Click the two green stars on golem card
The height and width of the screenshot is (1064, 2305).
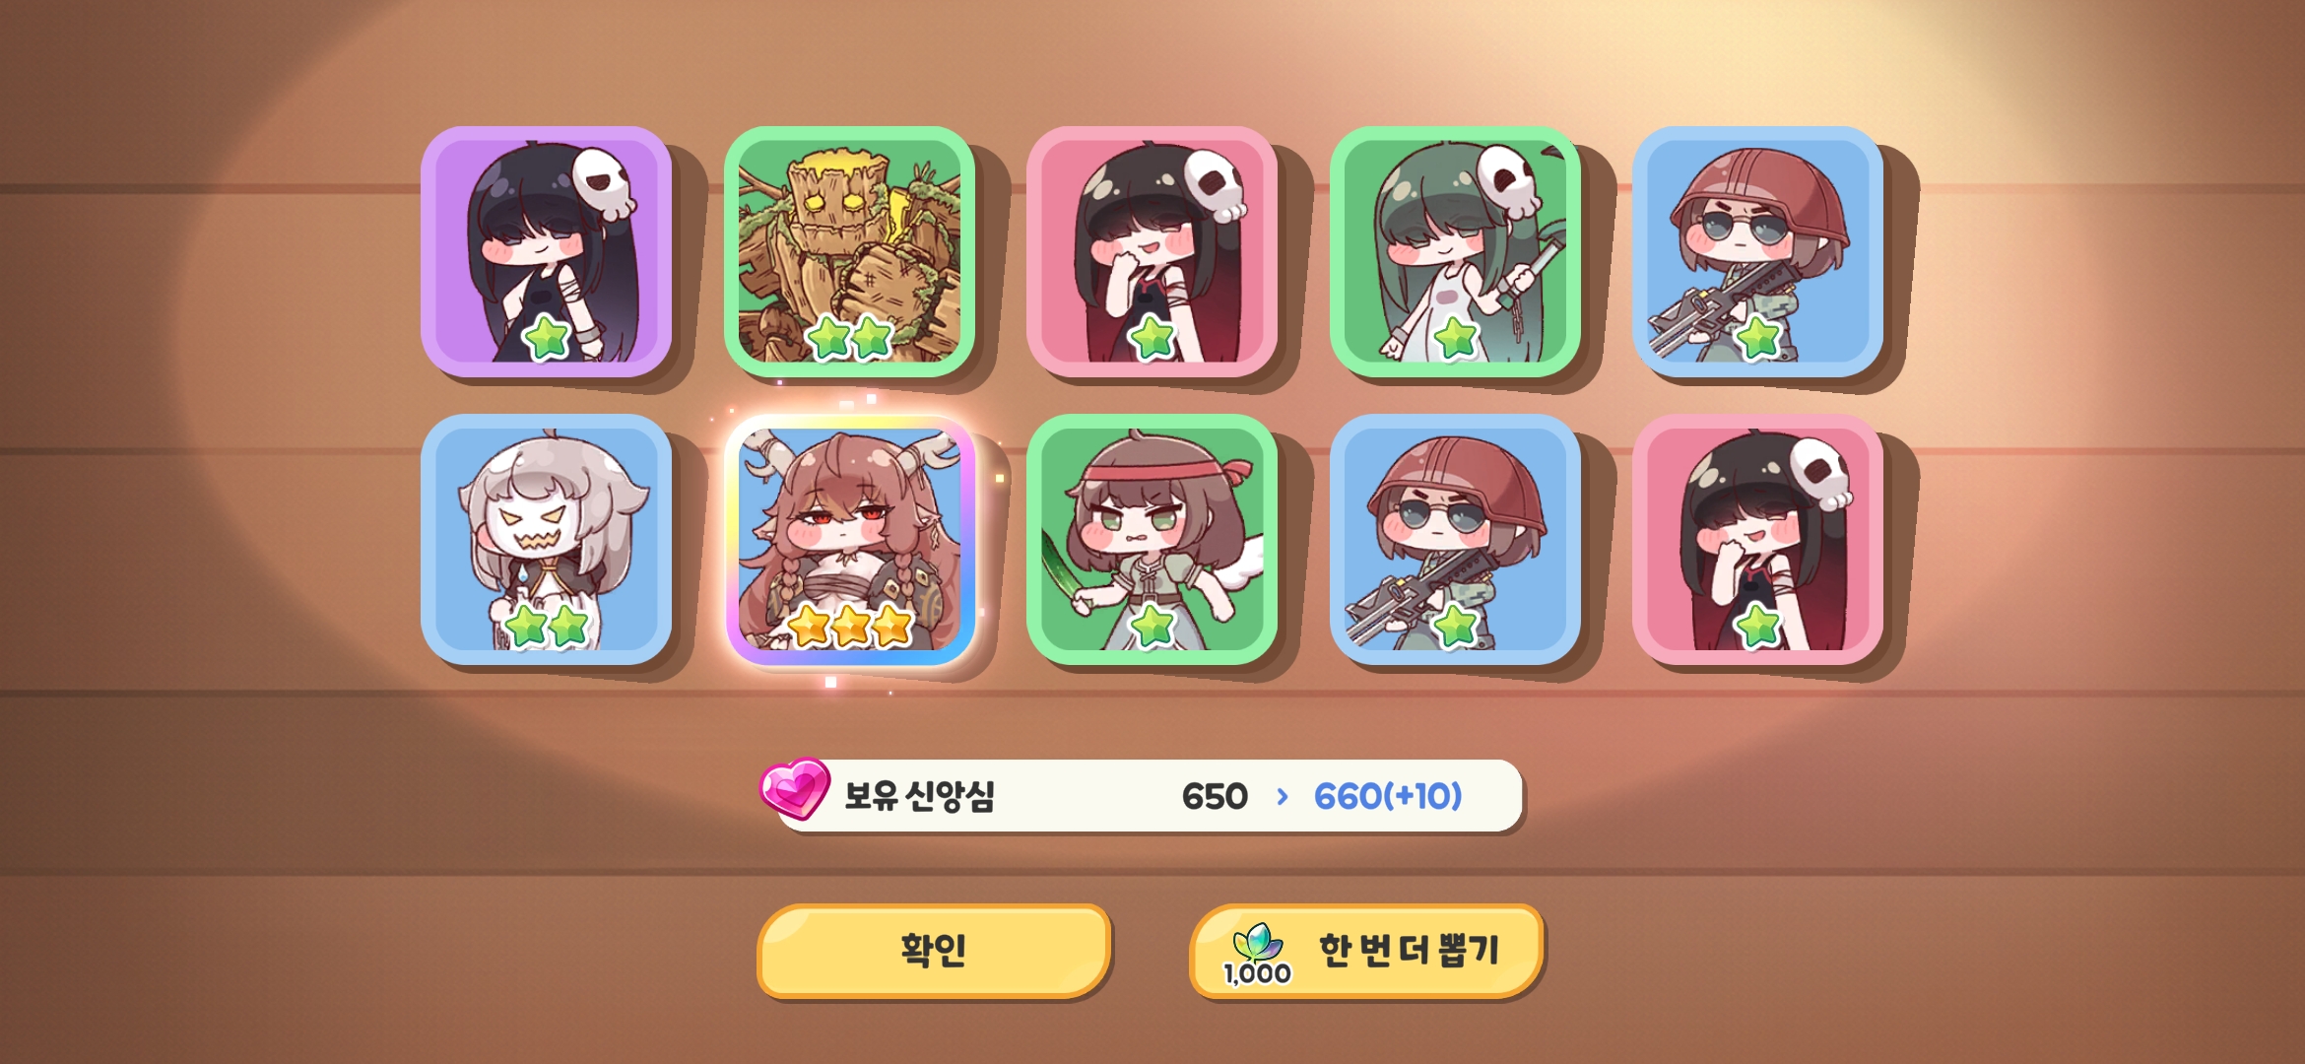(849, 338)
